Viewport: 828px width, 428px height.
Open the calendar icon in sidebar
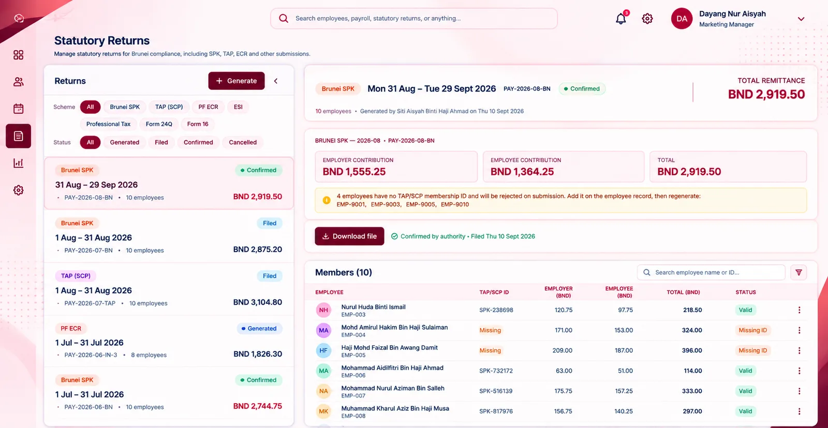pyautogui.click(x=18, y=109)
